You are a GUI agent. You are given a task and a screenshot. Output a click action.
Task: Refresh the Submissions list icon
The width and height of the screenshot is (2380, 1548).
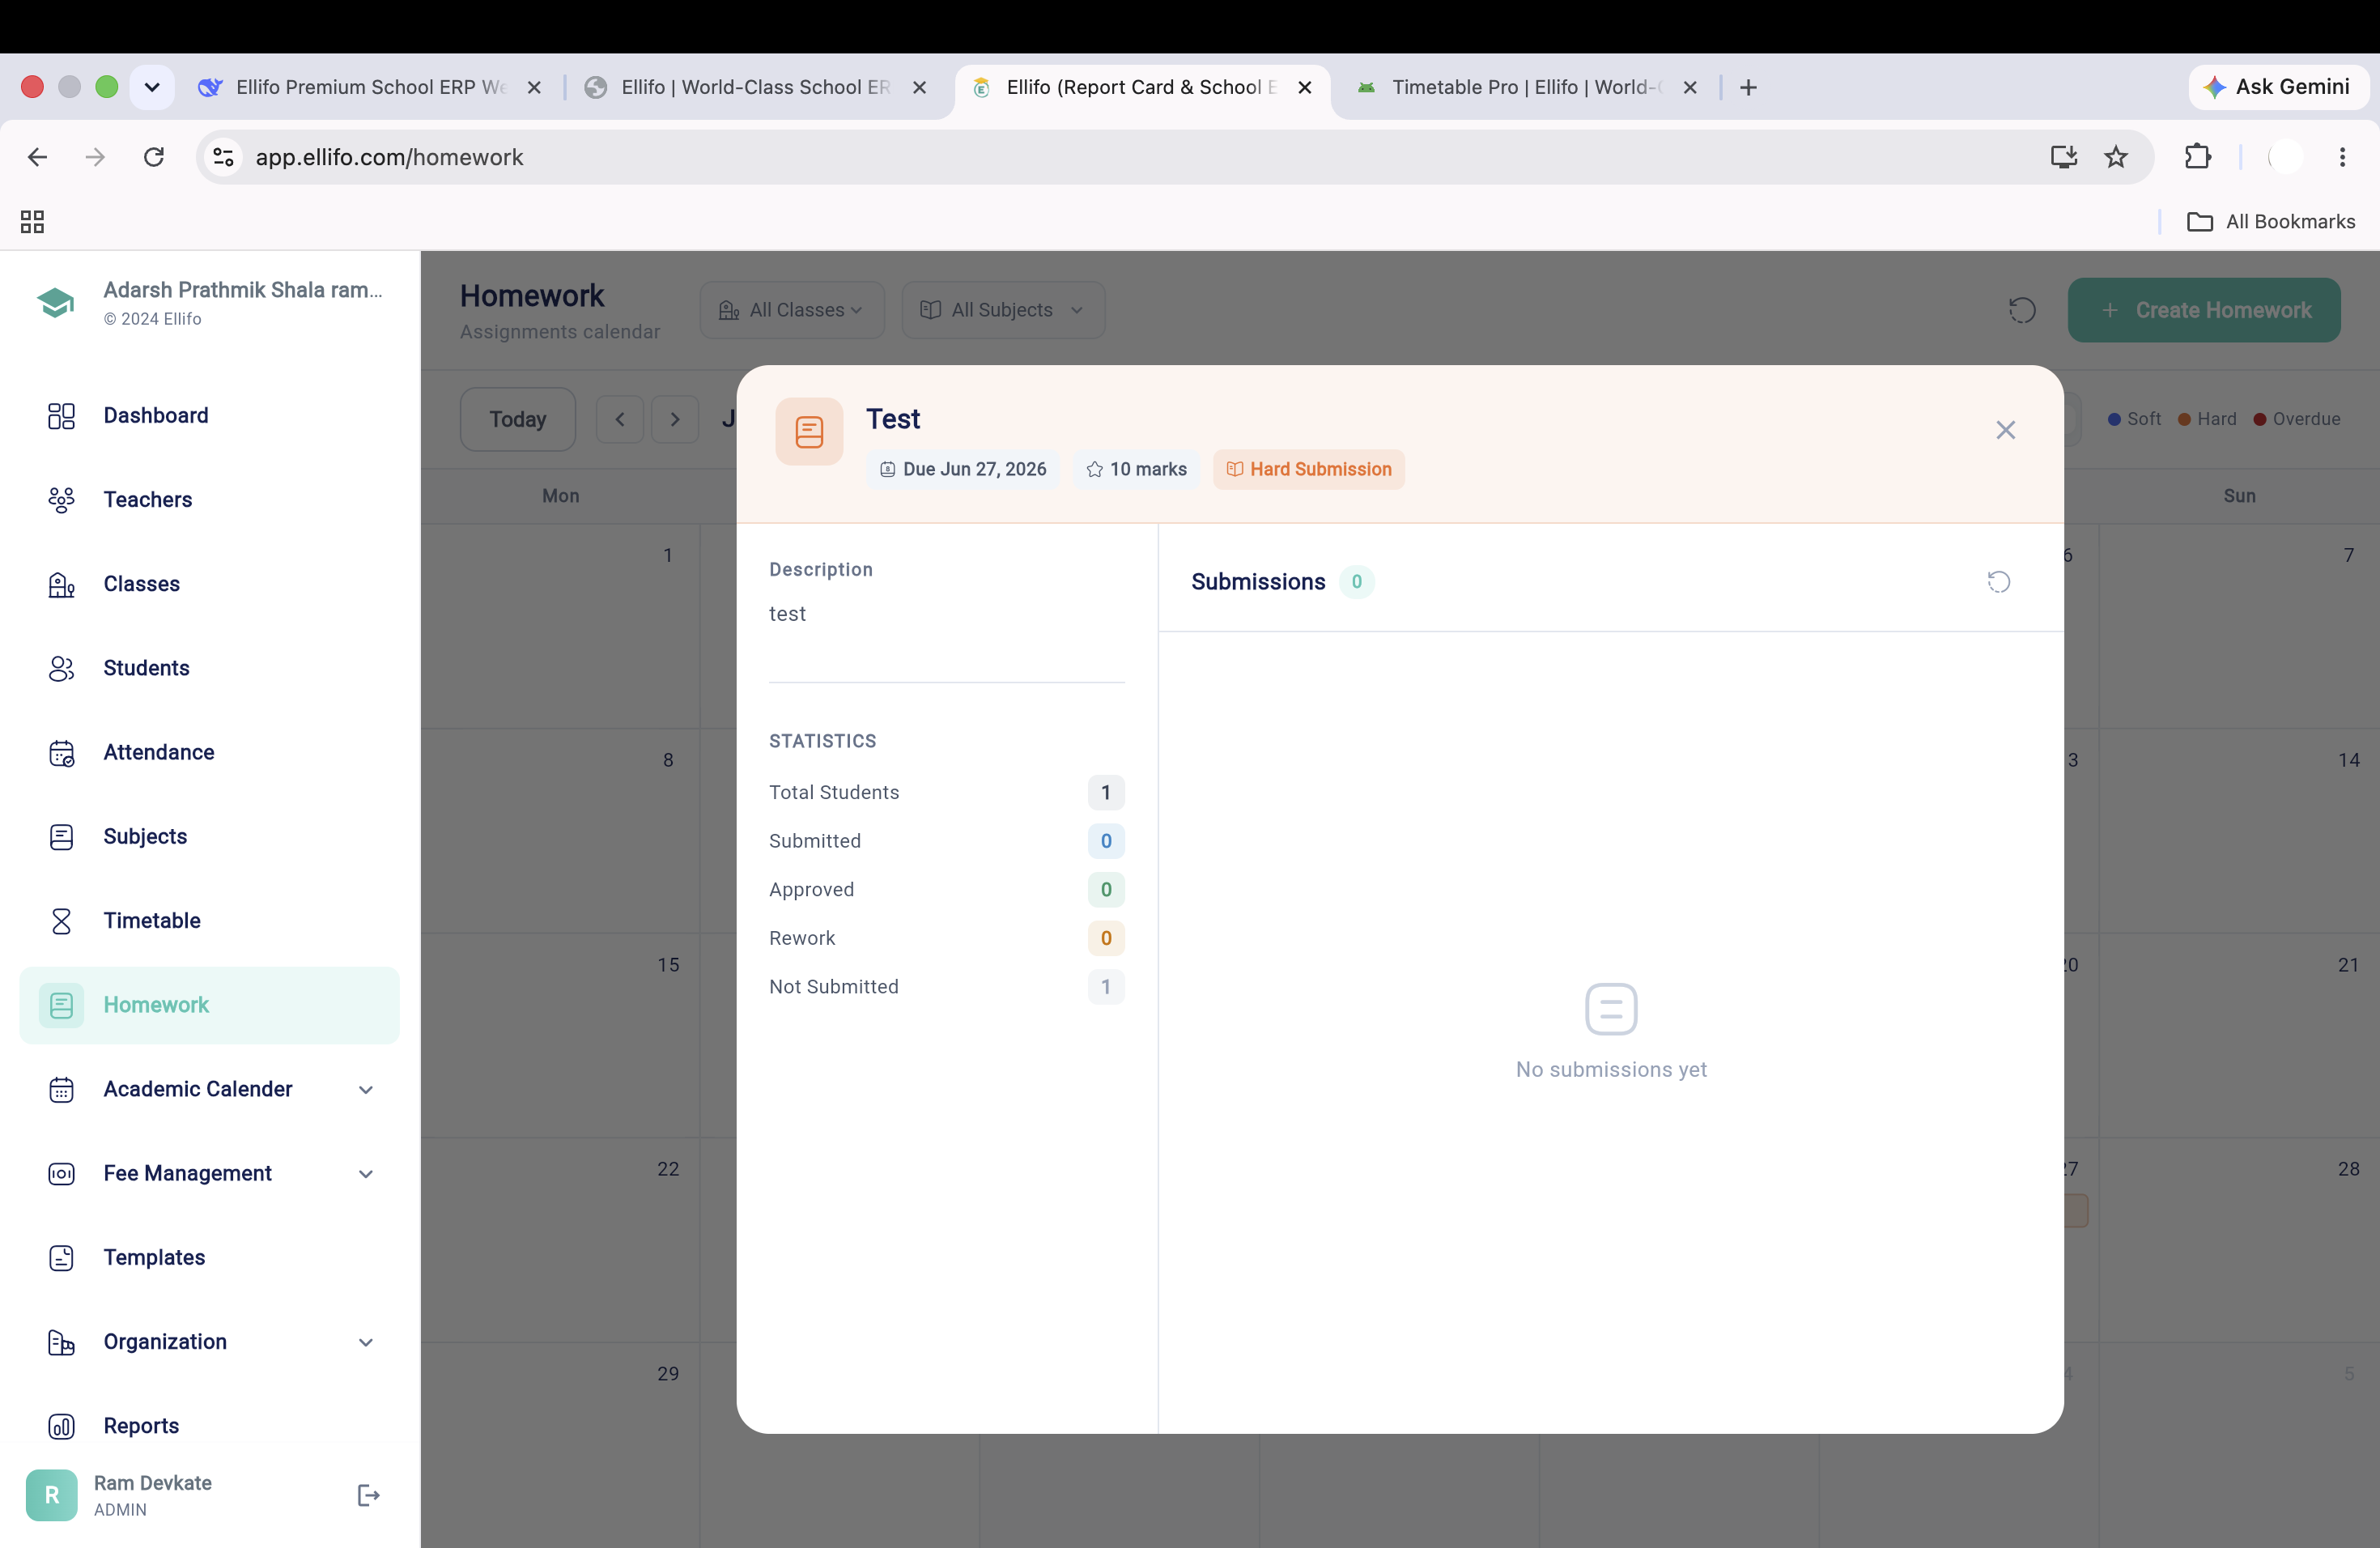(x=1998, y=582)
